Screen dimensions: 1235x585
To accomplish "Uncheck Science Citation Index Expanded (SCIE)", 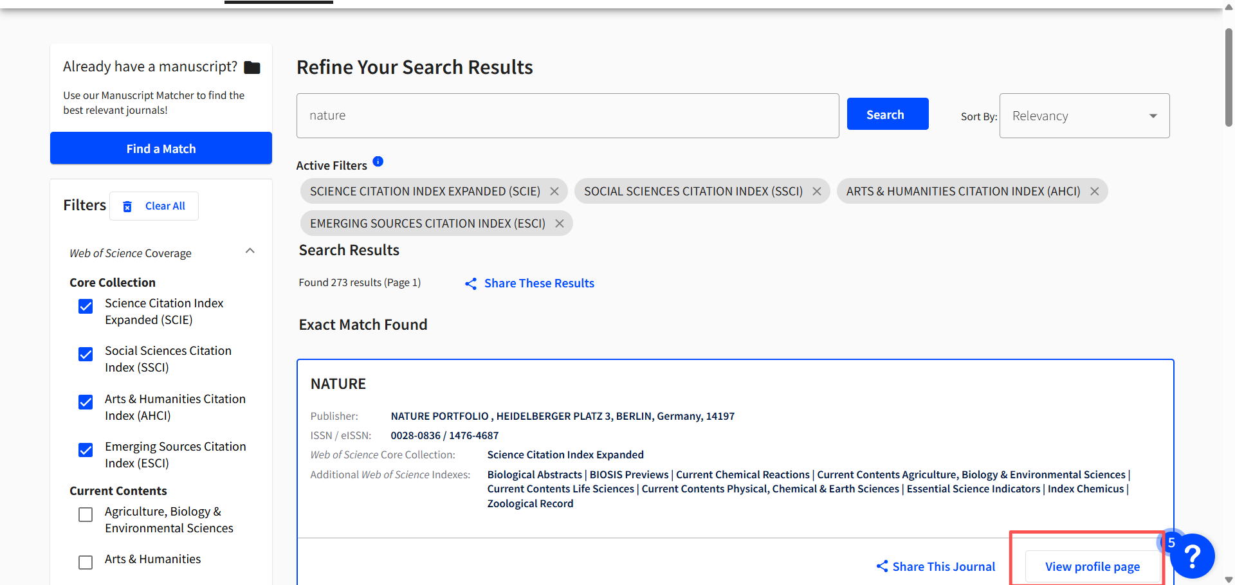I will tap(86, 307).
